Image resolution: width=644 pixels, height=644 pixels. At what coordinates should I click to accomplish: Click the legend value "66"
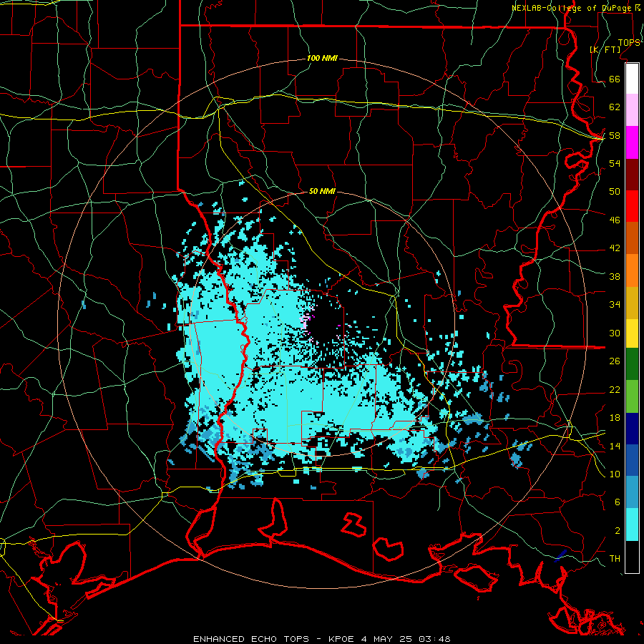point(615,79)
